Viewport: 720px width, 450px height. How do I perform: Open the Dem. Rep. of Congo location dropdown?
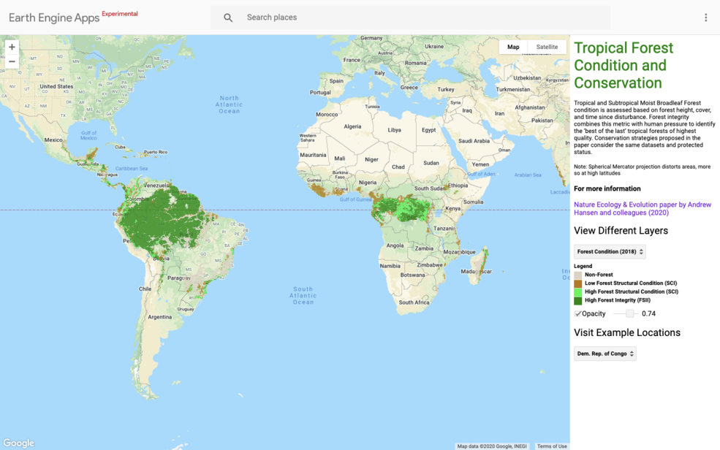604,353
